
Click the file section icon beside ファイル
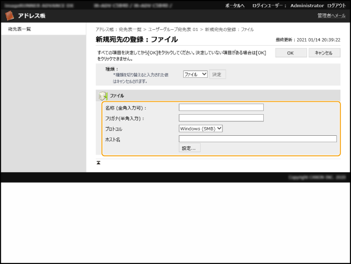pos(103,95)
